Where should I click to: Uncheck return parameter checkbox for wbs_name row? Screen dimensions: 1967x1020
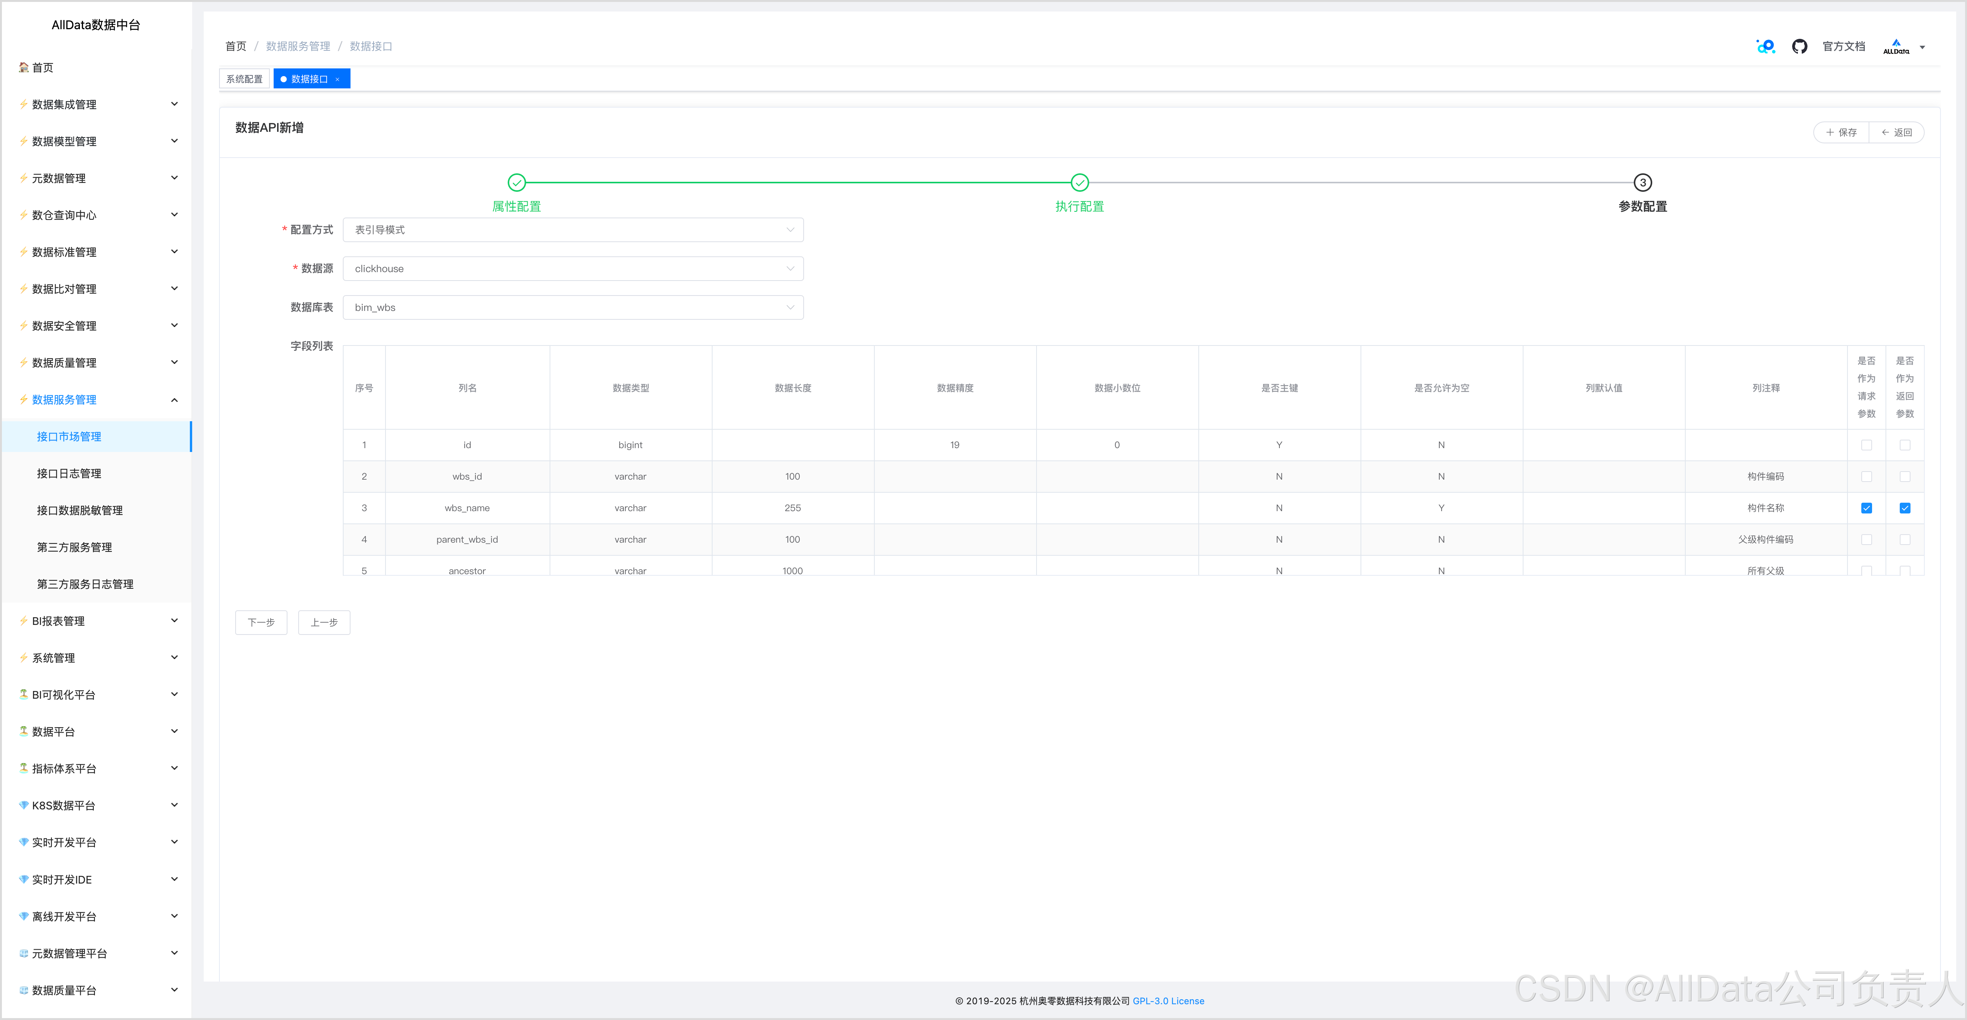1904,508
